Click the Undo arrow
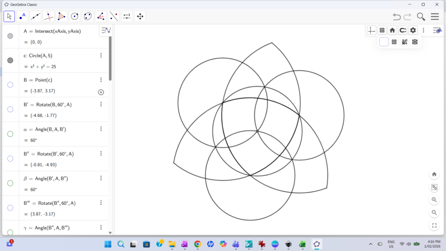Viewport: 446px width, 251px height. 396,17
